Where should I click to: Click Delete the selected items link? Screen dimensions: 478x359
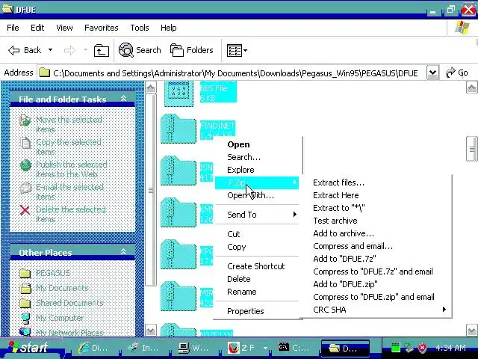pyautogui.click(x=71, y=214)
